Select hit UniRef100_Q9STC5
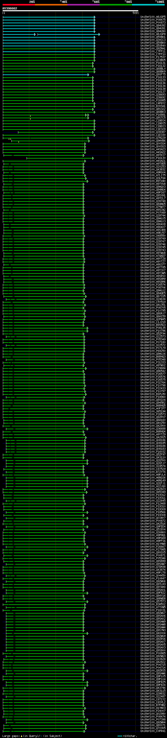Image resolution: width=167 pixels, height=738 pixels. 153,118
